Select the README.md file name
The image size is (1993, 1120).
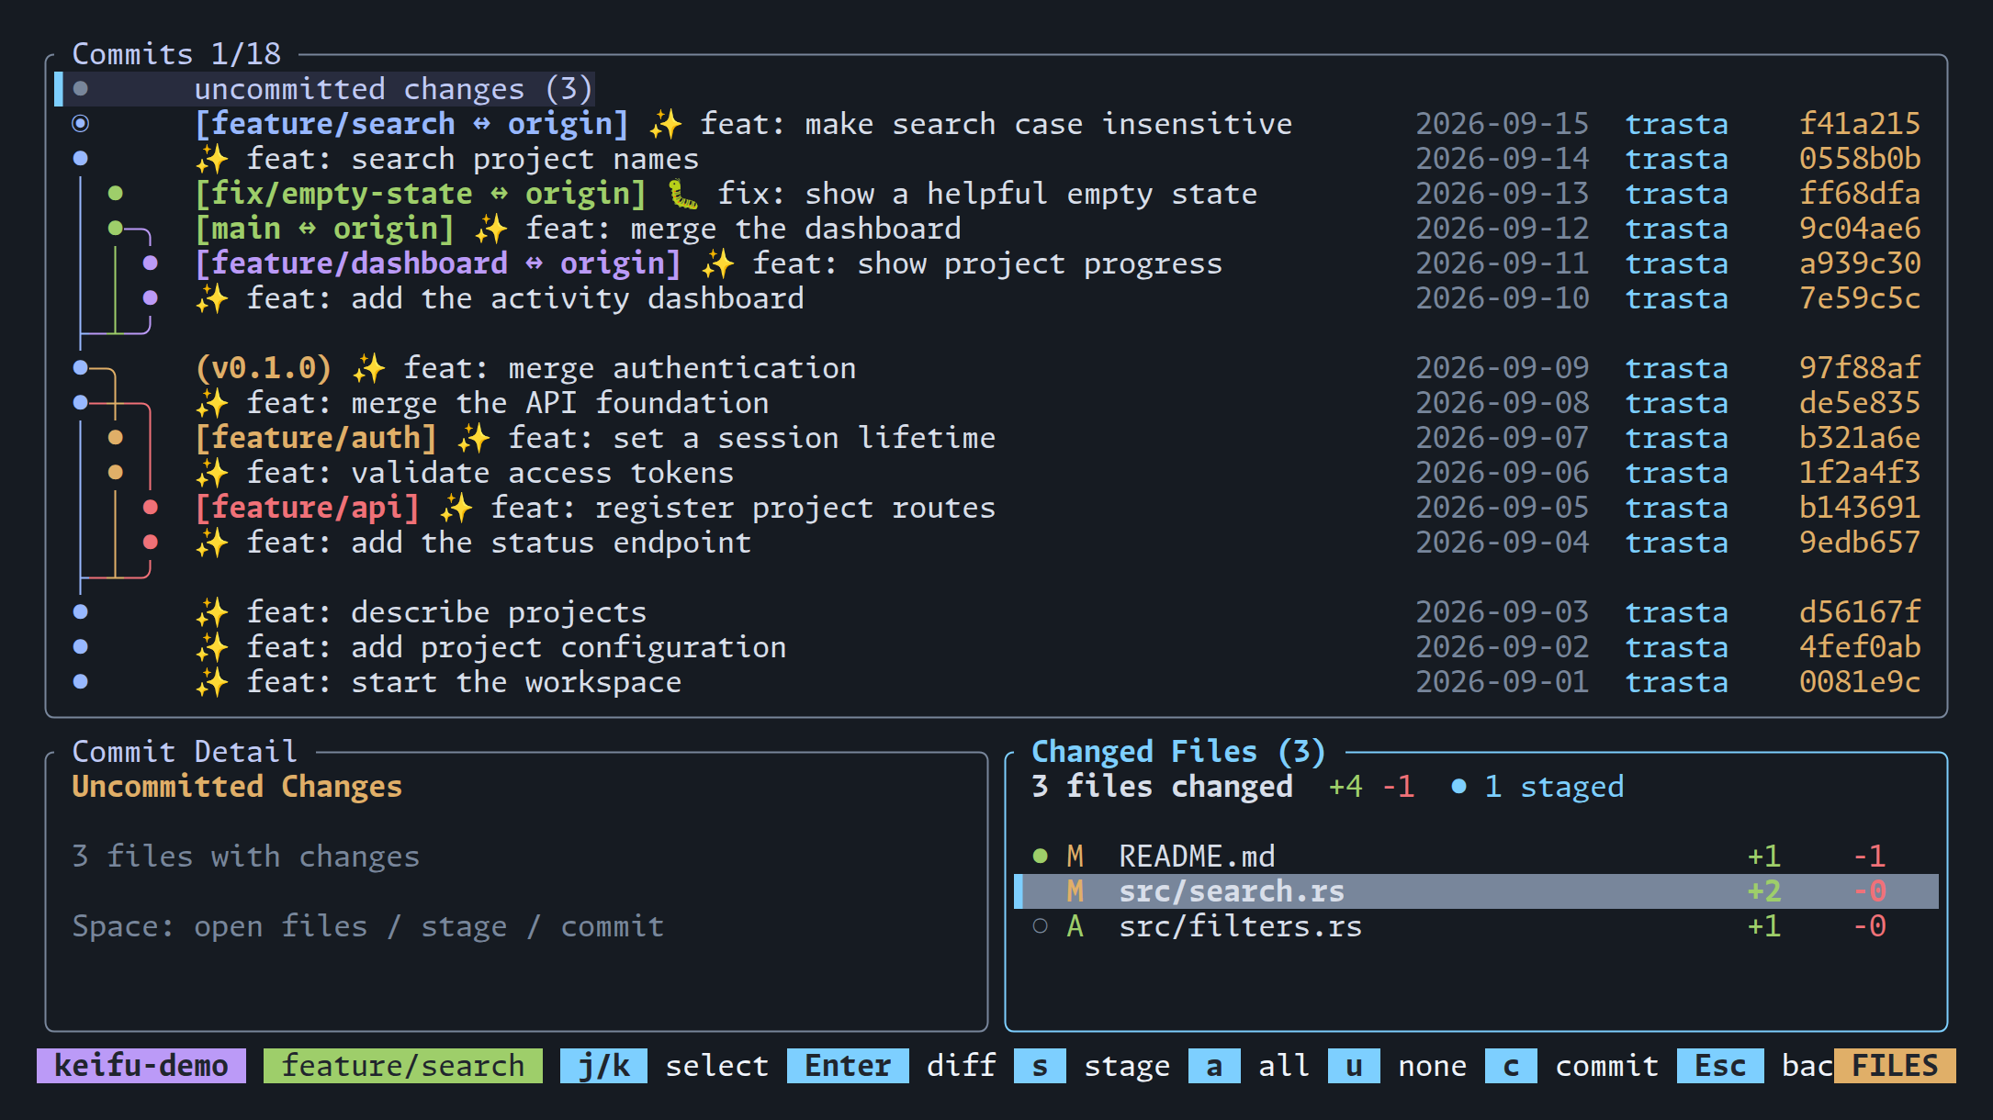tap(1197, 857)
